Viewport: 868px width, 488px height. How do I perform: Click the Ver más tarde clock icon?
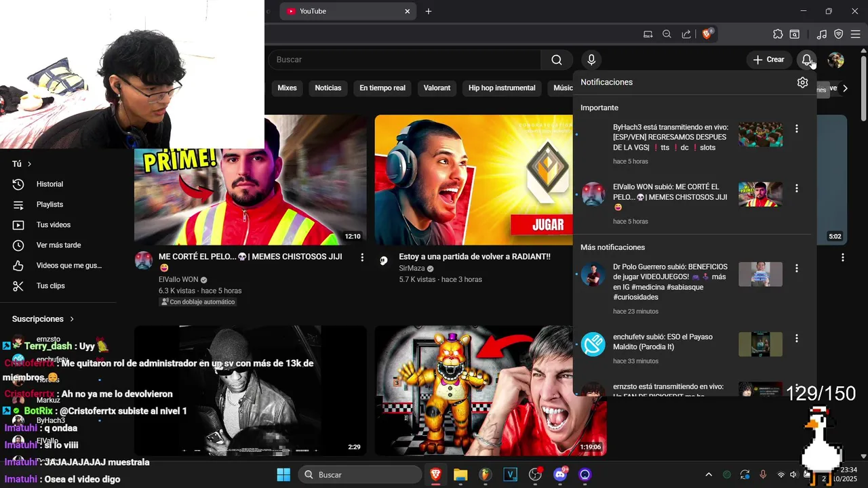18,245
